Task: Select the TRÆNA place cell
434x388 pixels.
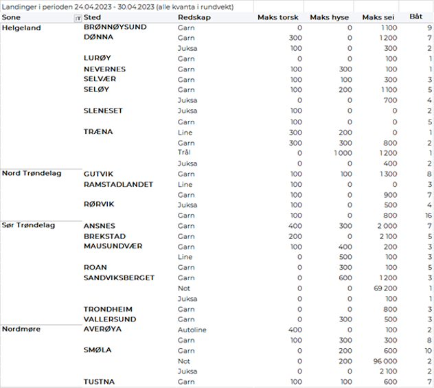Action: coord(98,132)
